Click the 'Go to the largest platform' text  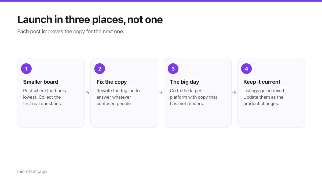click(x=193, y=97)
